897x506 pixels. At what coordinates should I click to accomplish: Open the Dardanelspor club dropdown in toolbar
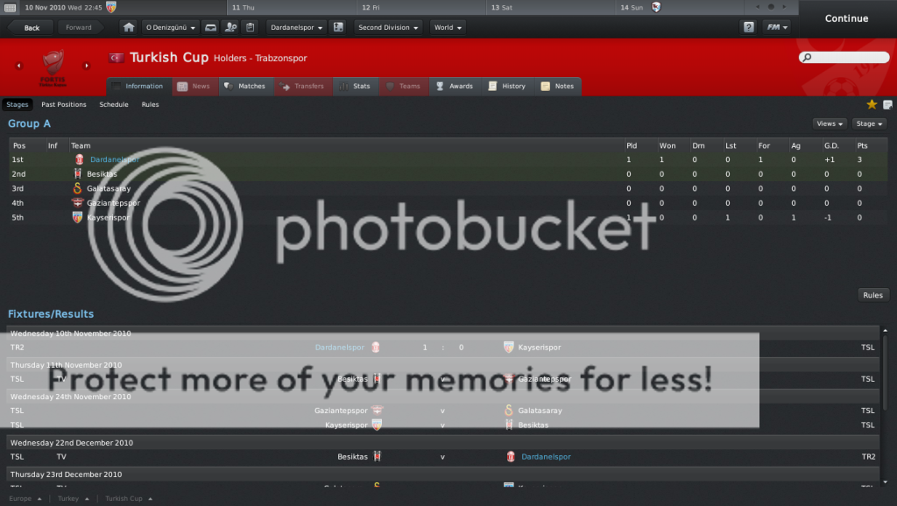[x=296, y=27]
